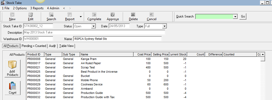Open the Status dropdown
272x100 pixels.
(x=94, y=26)
